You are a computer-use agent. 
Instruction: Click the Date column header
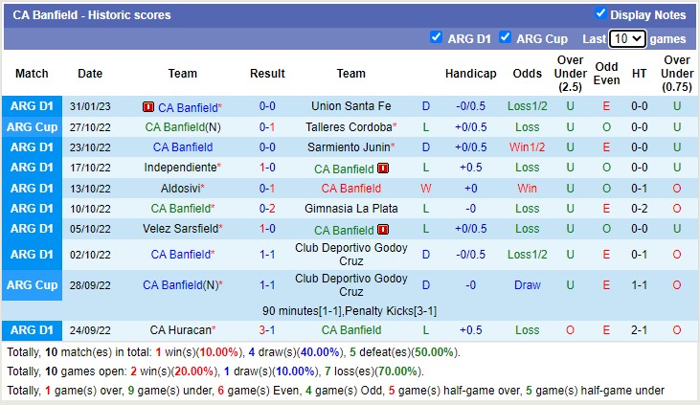pyautogui.click(x=90, y=73)
